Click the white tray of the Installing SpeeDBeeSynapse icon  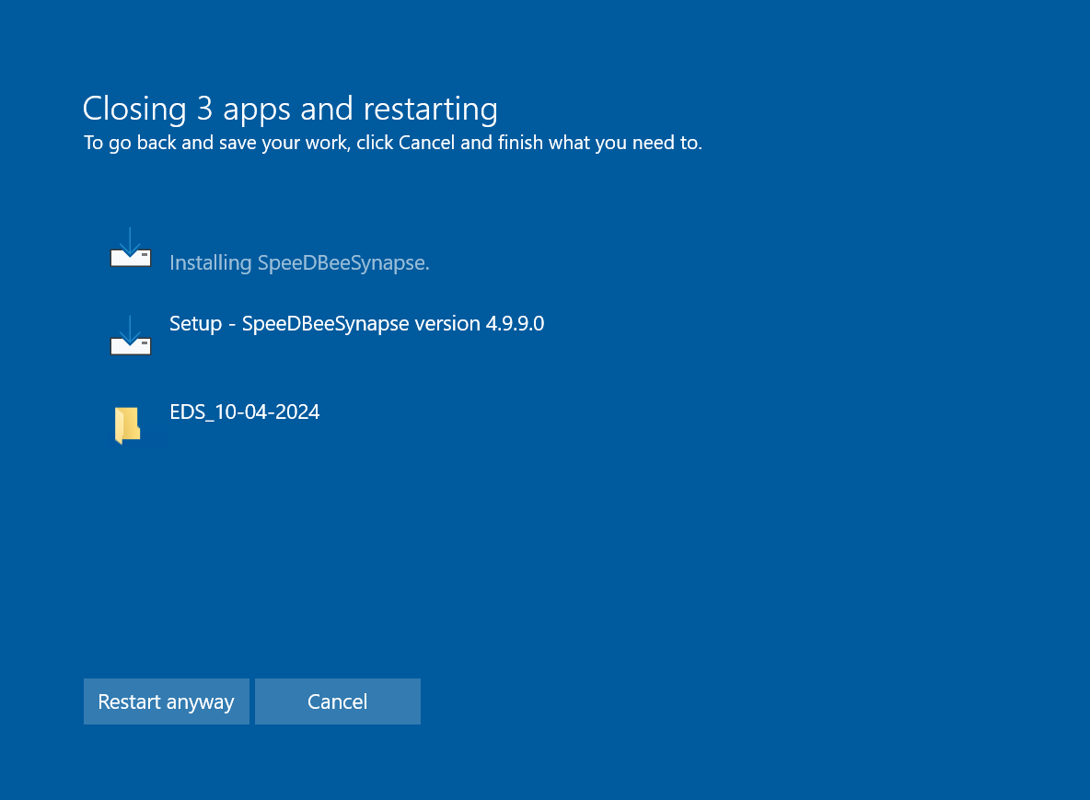pos(130,259)
